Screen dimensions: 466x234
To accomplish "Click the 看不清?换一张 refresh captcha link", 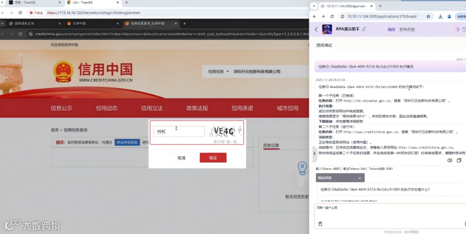I will (x=225, y=142).
